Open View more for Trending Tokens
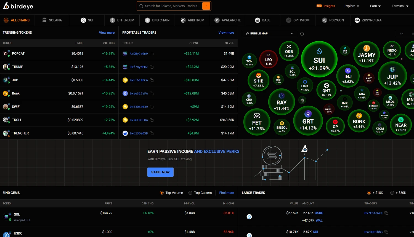Viewport: 414px width, 237px height. coord(107,33)
